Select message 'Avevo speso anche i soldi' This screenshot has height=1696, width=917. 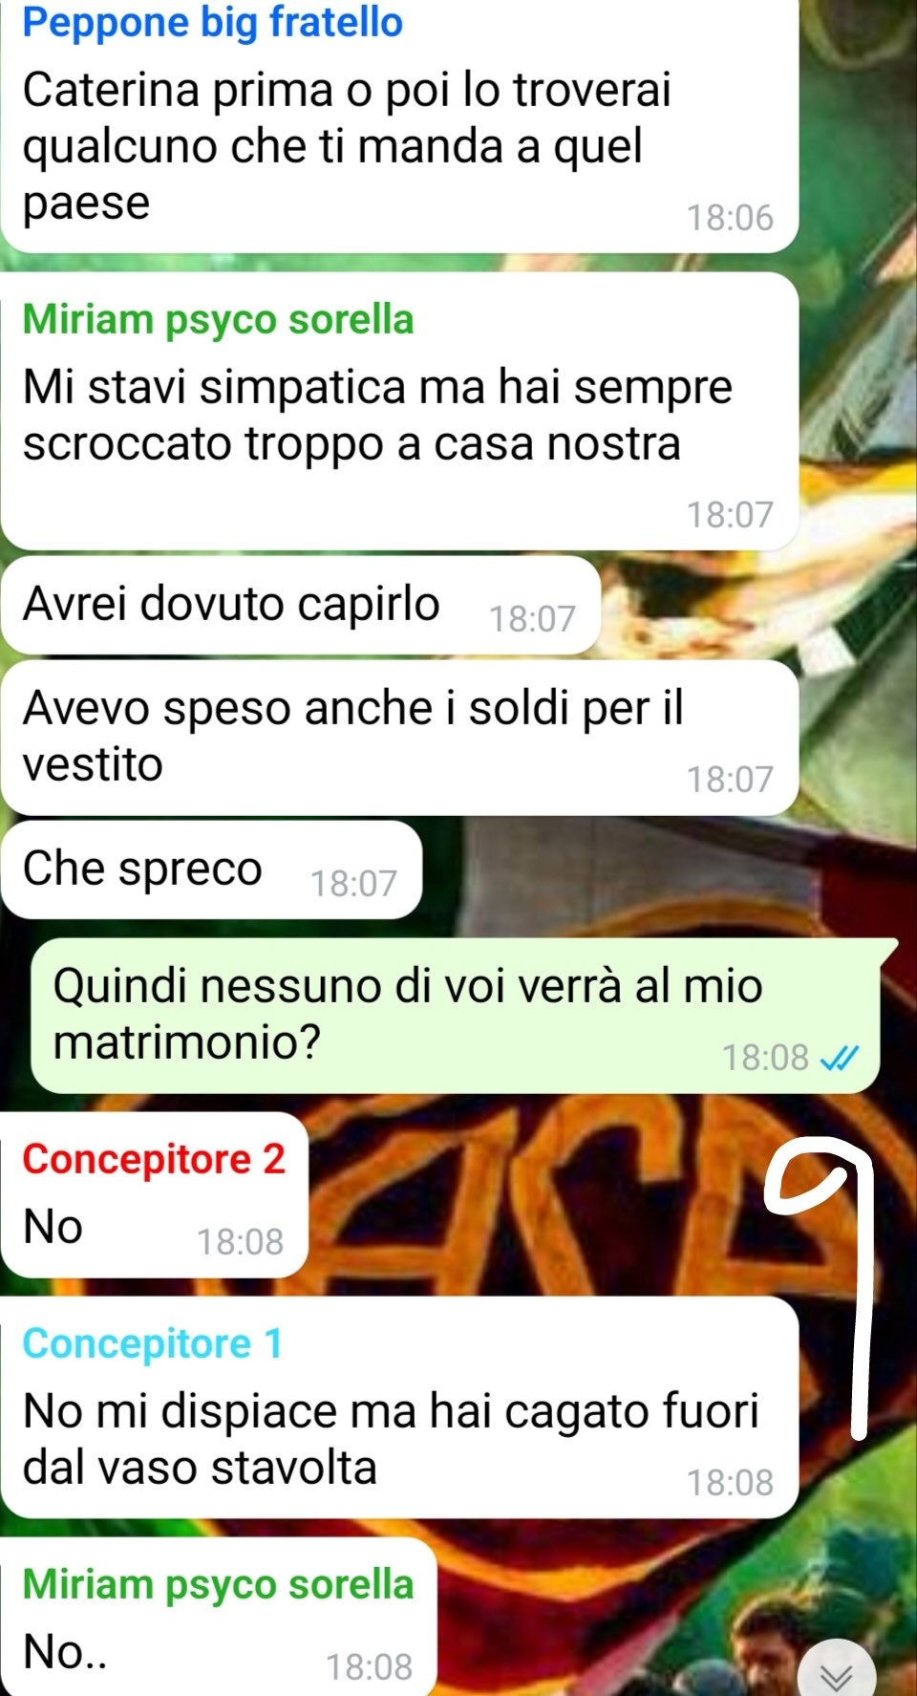pyautogui.click(x=399, y=738)
